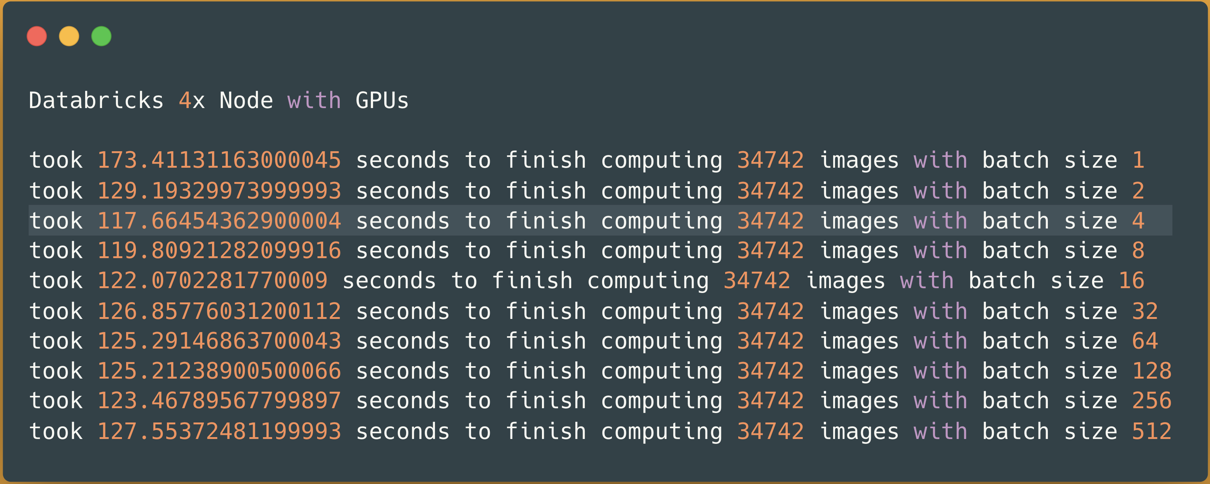The image size is (1210, 484).
Task: Select the Databricks 4x Node title line
Action: pyautogui.click(x=219, y=101)
